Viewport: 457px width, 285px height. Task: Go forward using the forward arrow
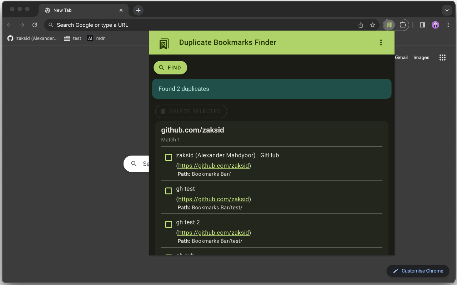click(x=22, y=25)
